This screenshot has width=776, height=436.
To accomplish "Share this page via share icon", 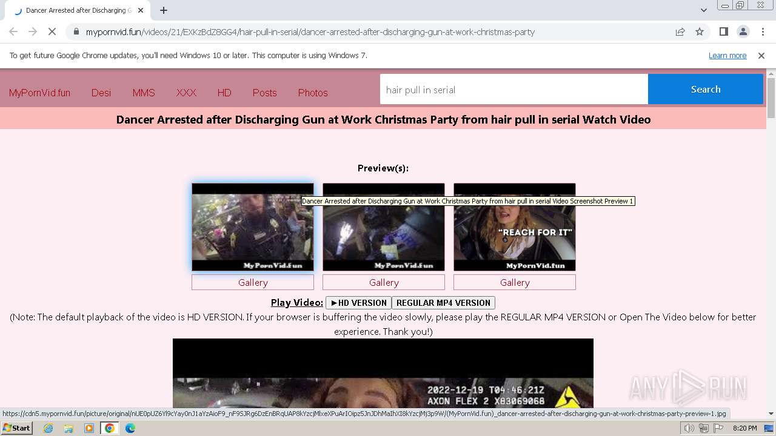I will click(x=680, y=31).
